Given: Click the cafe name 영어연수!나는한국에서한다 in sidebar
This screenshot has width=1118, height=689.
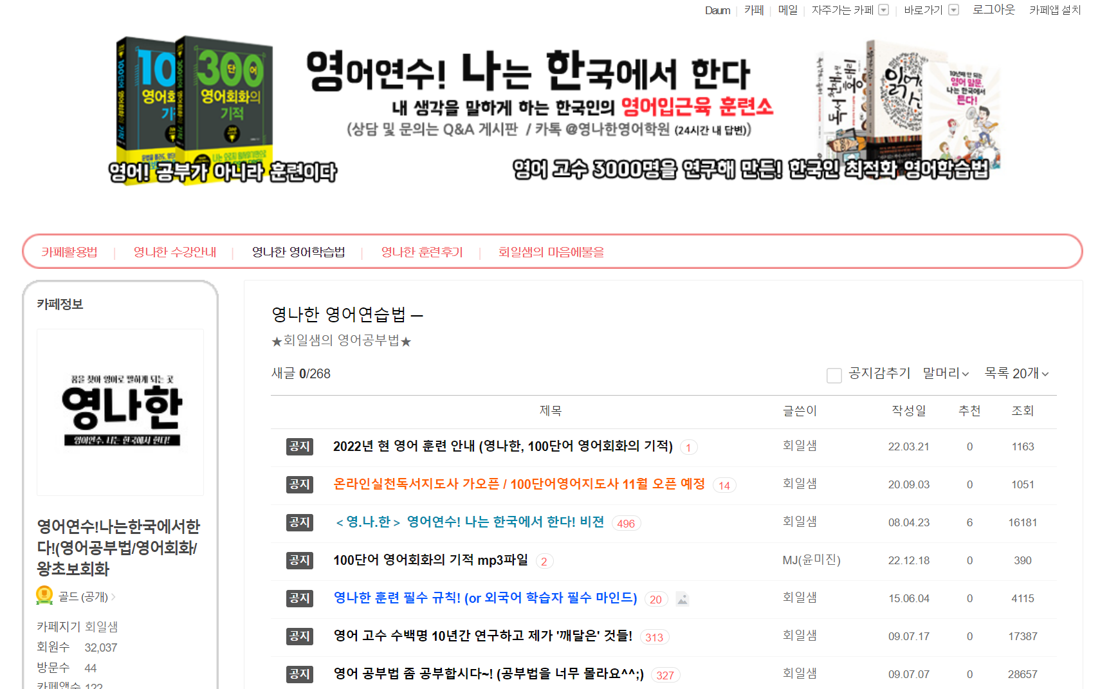Looking at the screenshot, I should coord(118,547).
